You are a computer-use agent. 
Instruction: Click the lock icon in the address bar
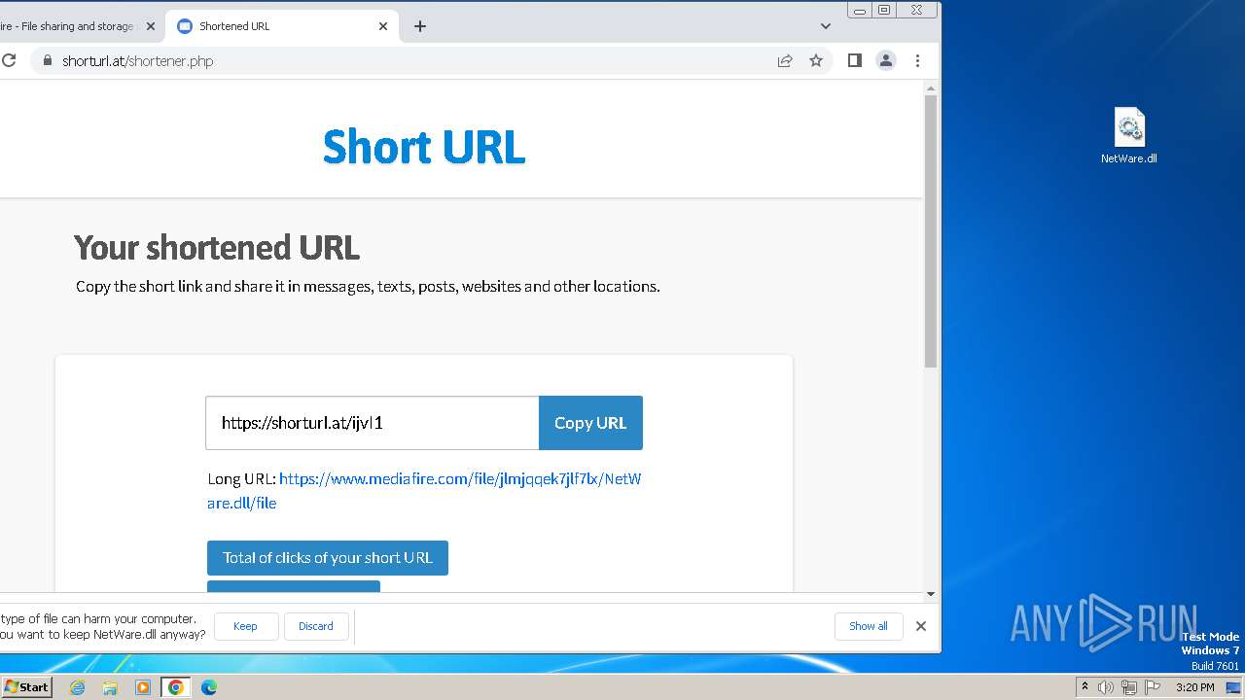coord(46,60)
